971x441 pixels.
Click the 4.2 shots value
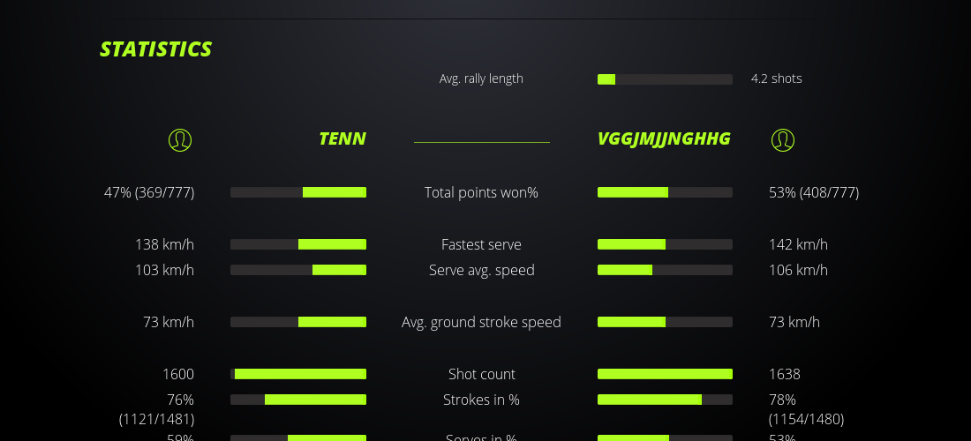pyautogui.click(x=777, y=78)
